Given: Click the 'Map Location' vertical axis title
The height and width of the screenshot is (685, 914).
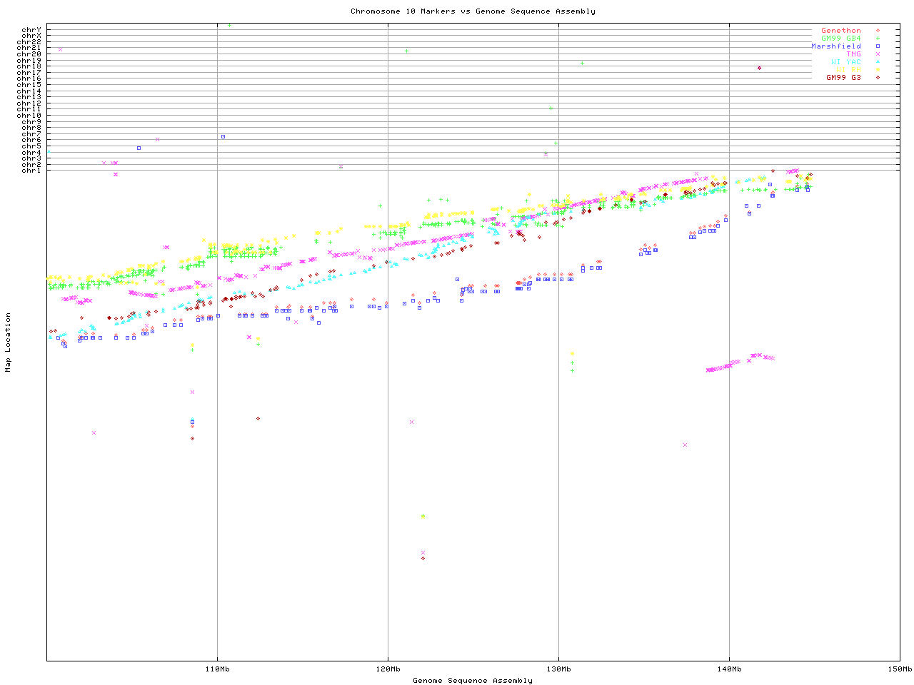Looking at the screenshot, I should pyautogui.click(x=9, y=342).
